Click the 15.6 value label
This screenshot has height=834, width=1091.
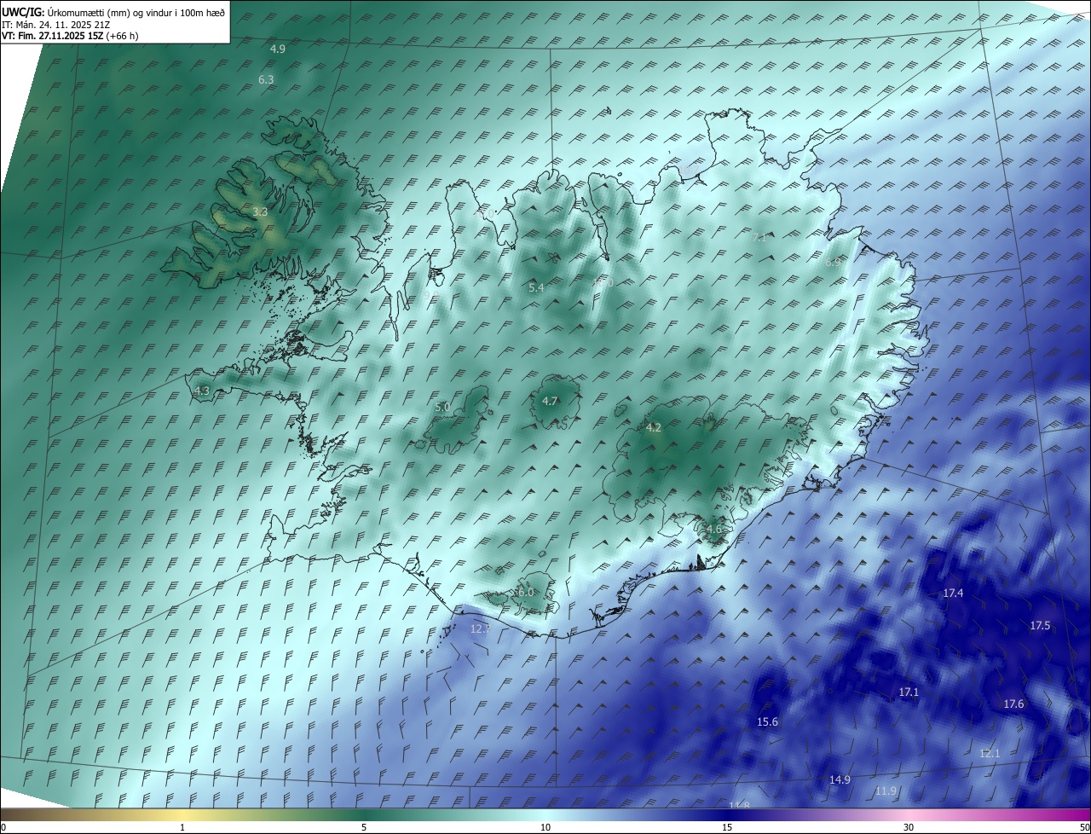pyautogui.click(x=767, y=722)
